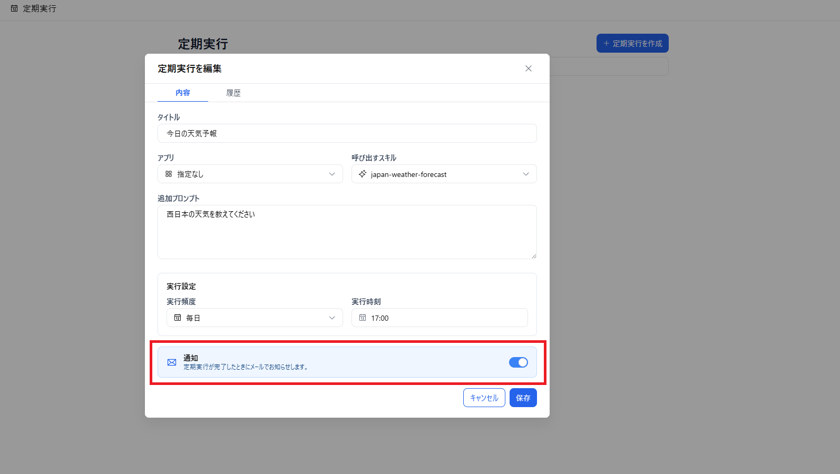Click the 定期実行を編集 dialog title

(x=190, y=68)
